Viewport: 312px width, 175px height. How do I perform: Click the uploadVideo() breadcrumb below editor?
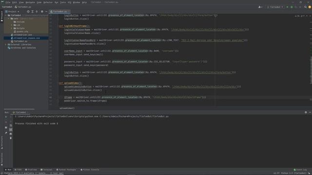point(67,108)
